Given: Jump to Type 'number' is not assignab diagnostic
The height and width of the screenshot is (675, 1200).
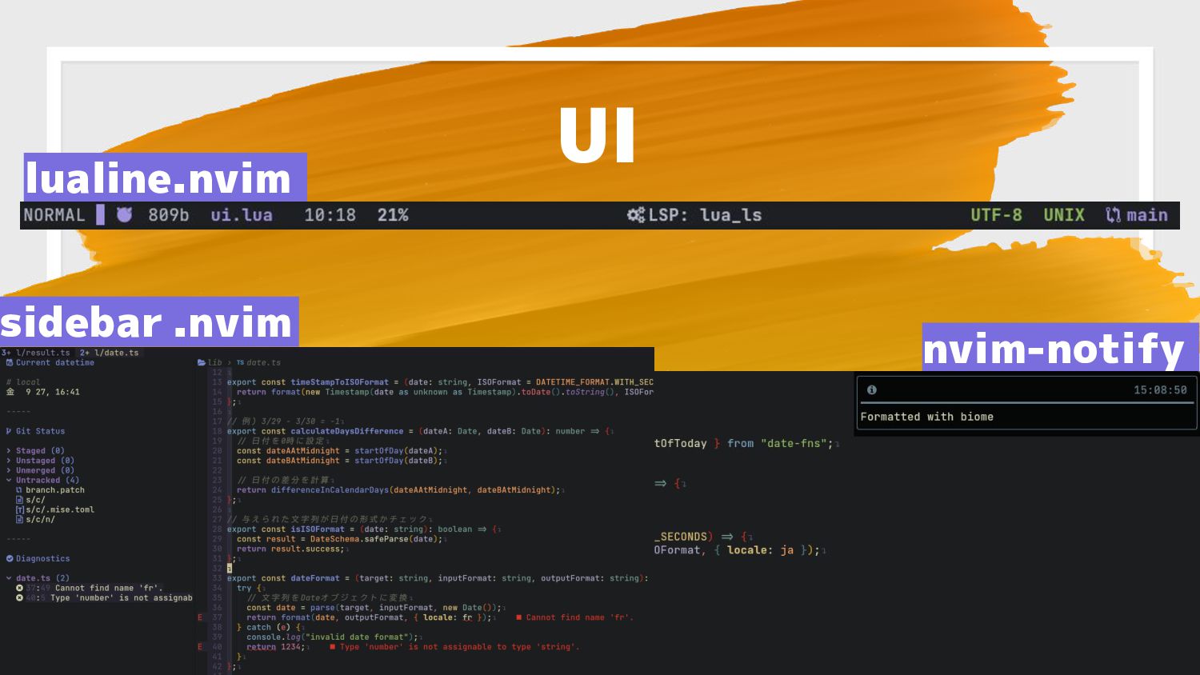Looking at the screenshot, I should point(122,597).
